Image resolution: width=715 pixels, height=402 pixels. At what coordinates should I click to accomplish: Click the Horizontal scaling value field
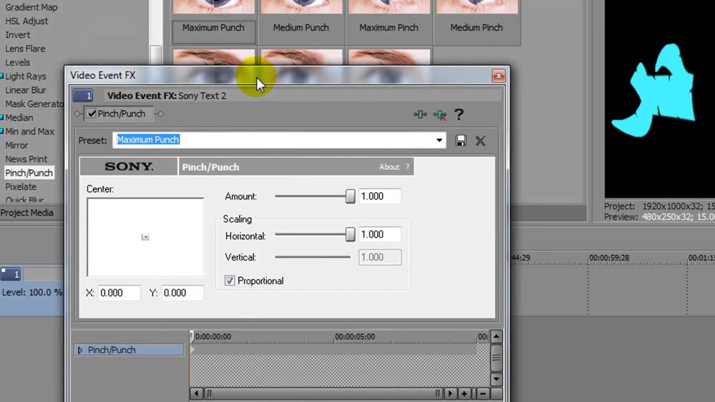point(379,234)
